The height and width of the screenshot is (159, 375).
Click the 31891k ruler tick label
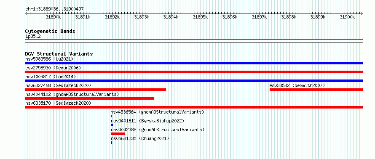click(83, 17)
